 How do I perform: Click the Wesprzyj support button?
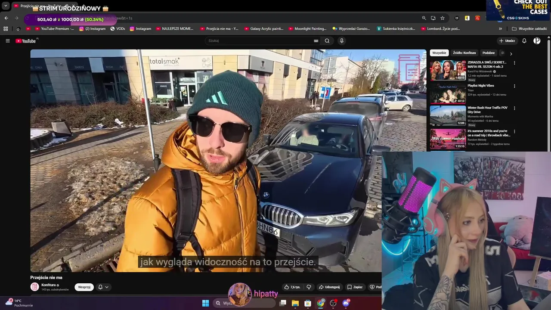point(84,287)
